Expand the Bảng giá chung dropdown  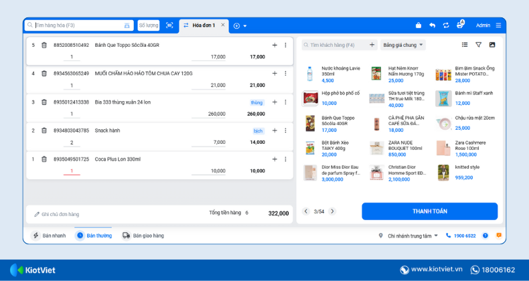(403, 45)
